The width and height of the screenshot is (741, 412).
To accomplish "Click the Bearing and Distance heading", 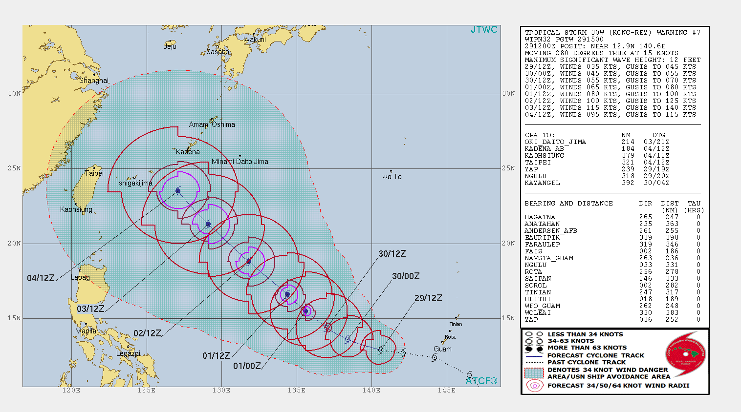I will [568, 204].
